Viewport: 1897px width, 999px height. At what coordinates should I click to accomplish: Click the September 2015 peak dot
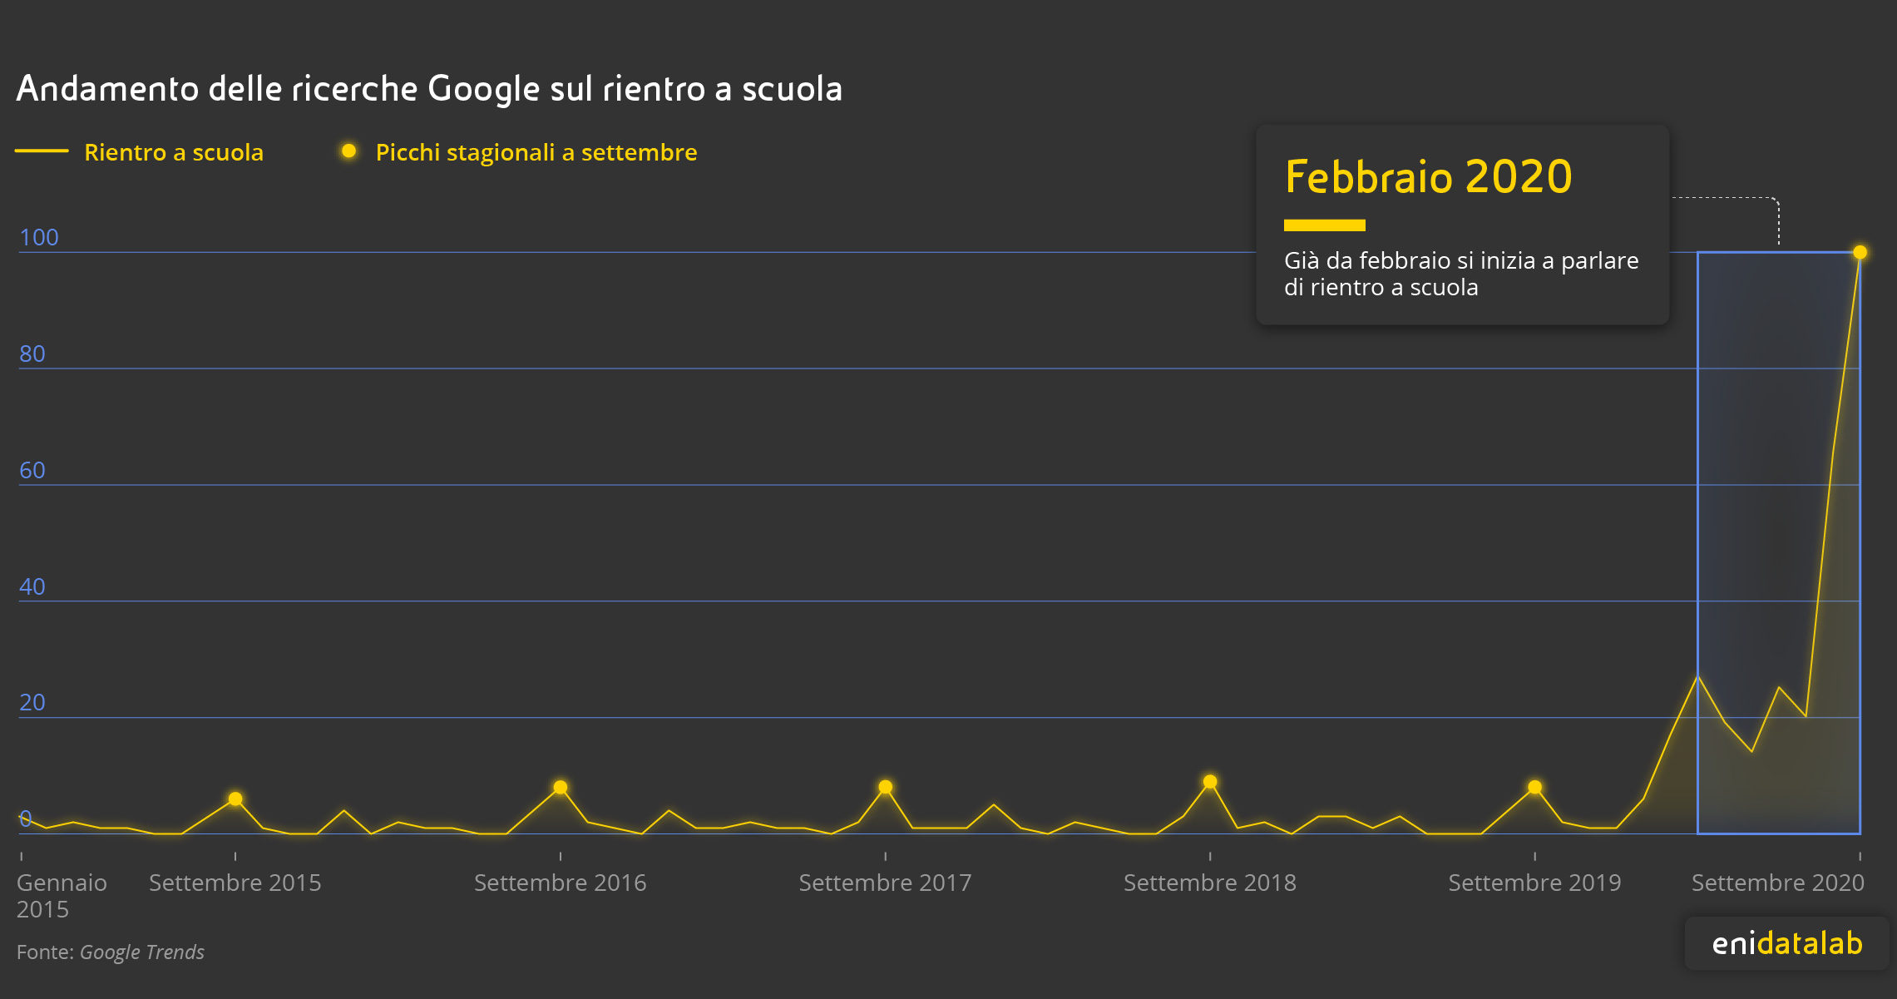(x=235, y=799)
